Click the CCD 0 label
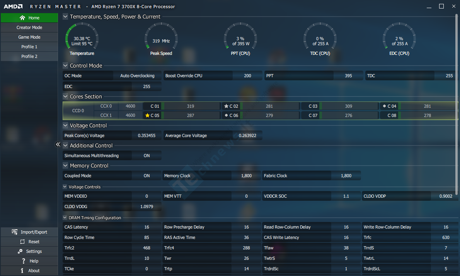Screen dimensions: 460x276 [x=78, y=111]
